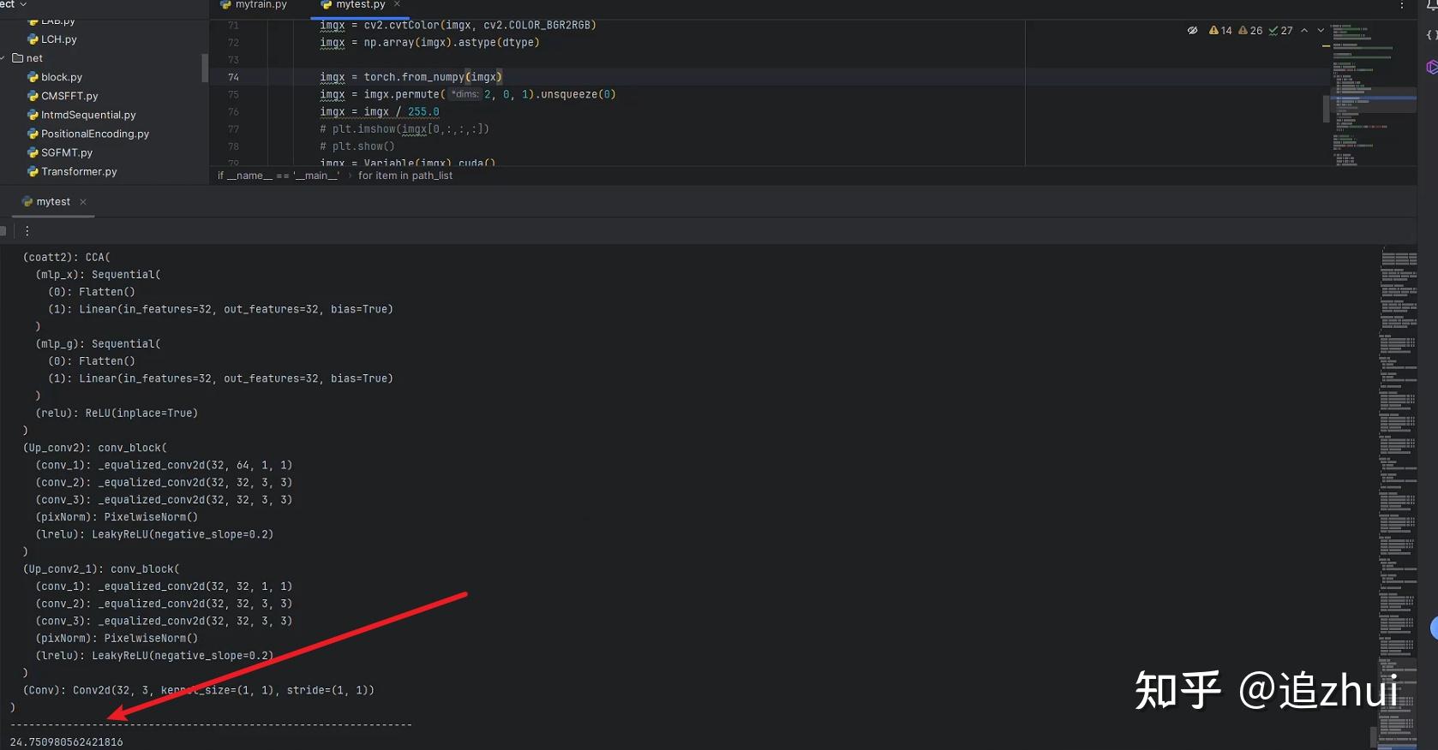Place cursor on line 74 code
The height and width of the screenshot is (750, 1438).
[410, 77]
